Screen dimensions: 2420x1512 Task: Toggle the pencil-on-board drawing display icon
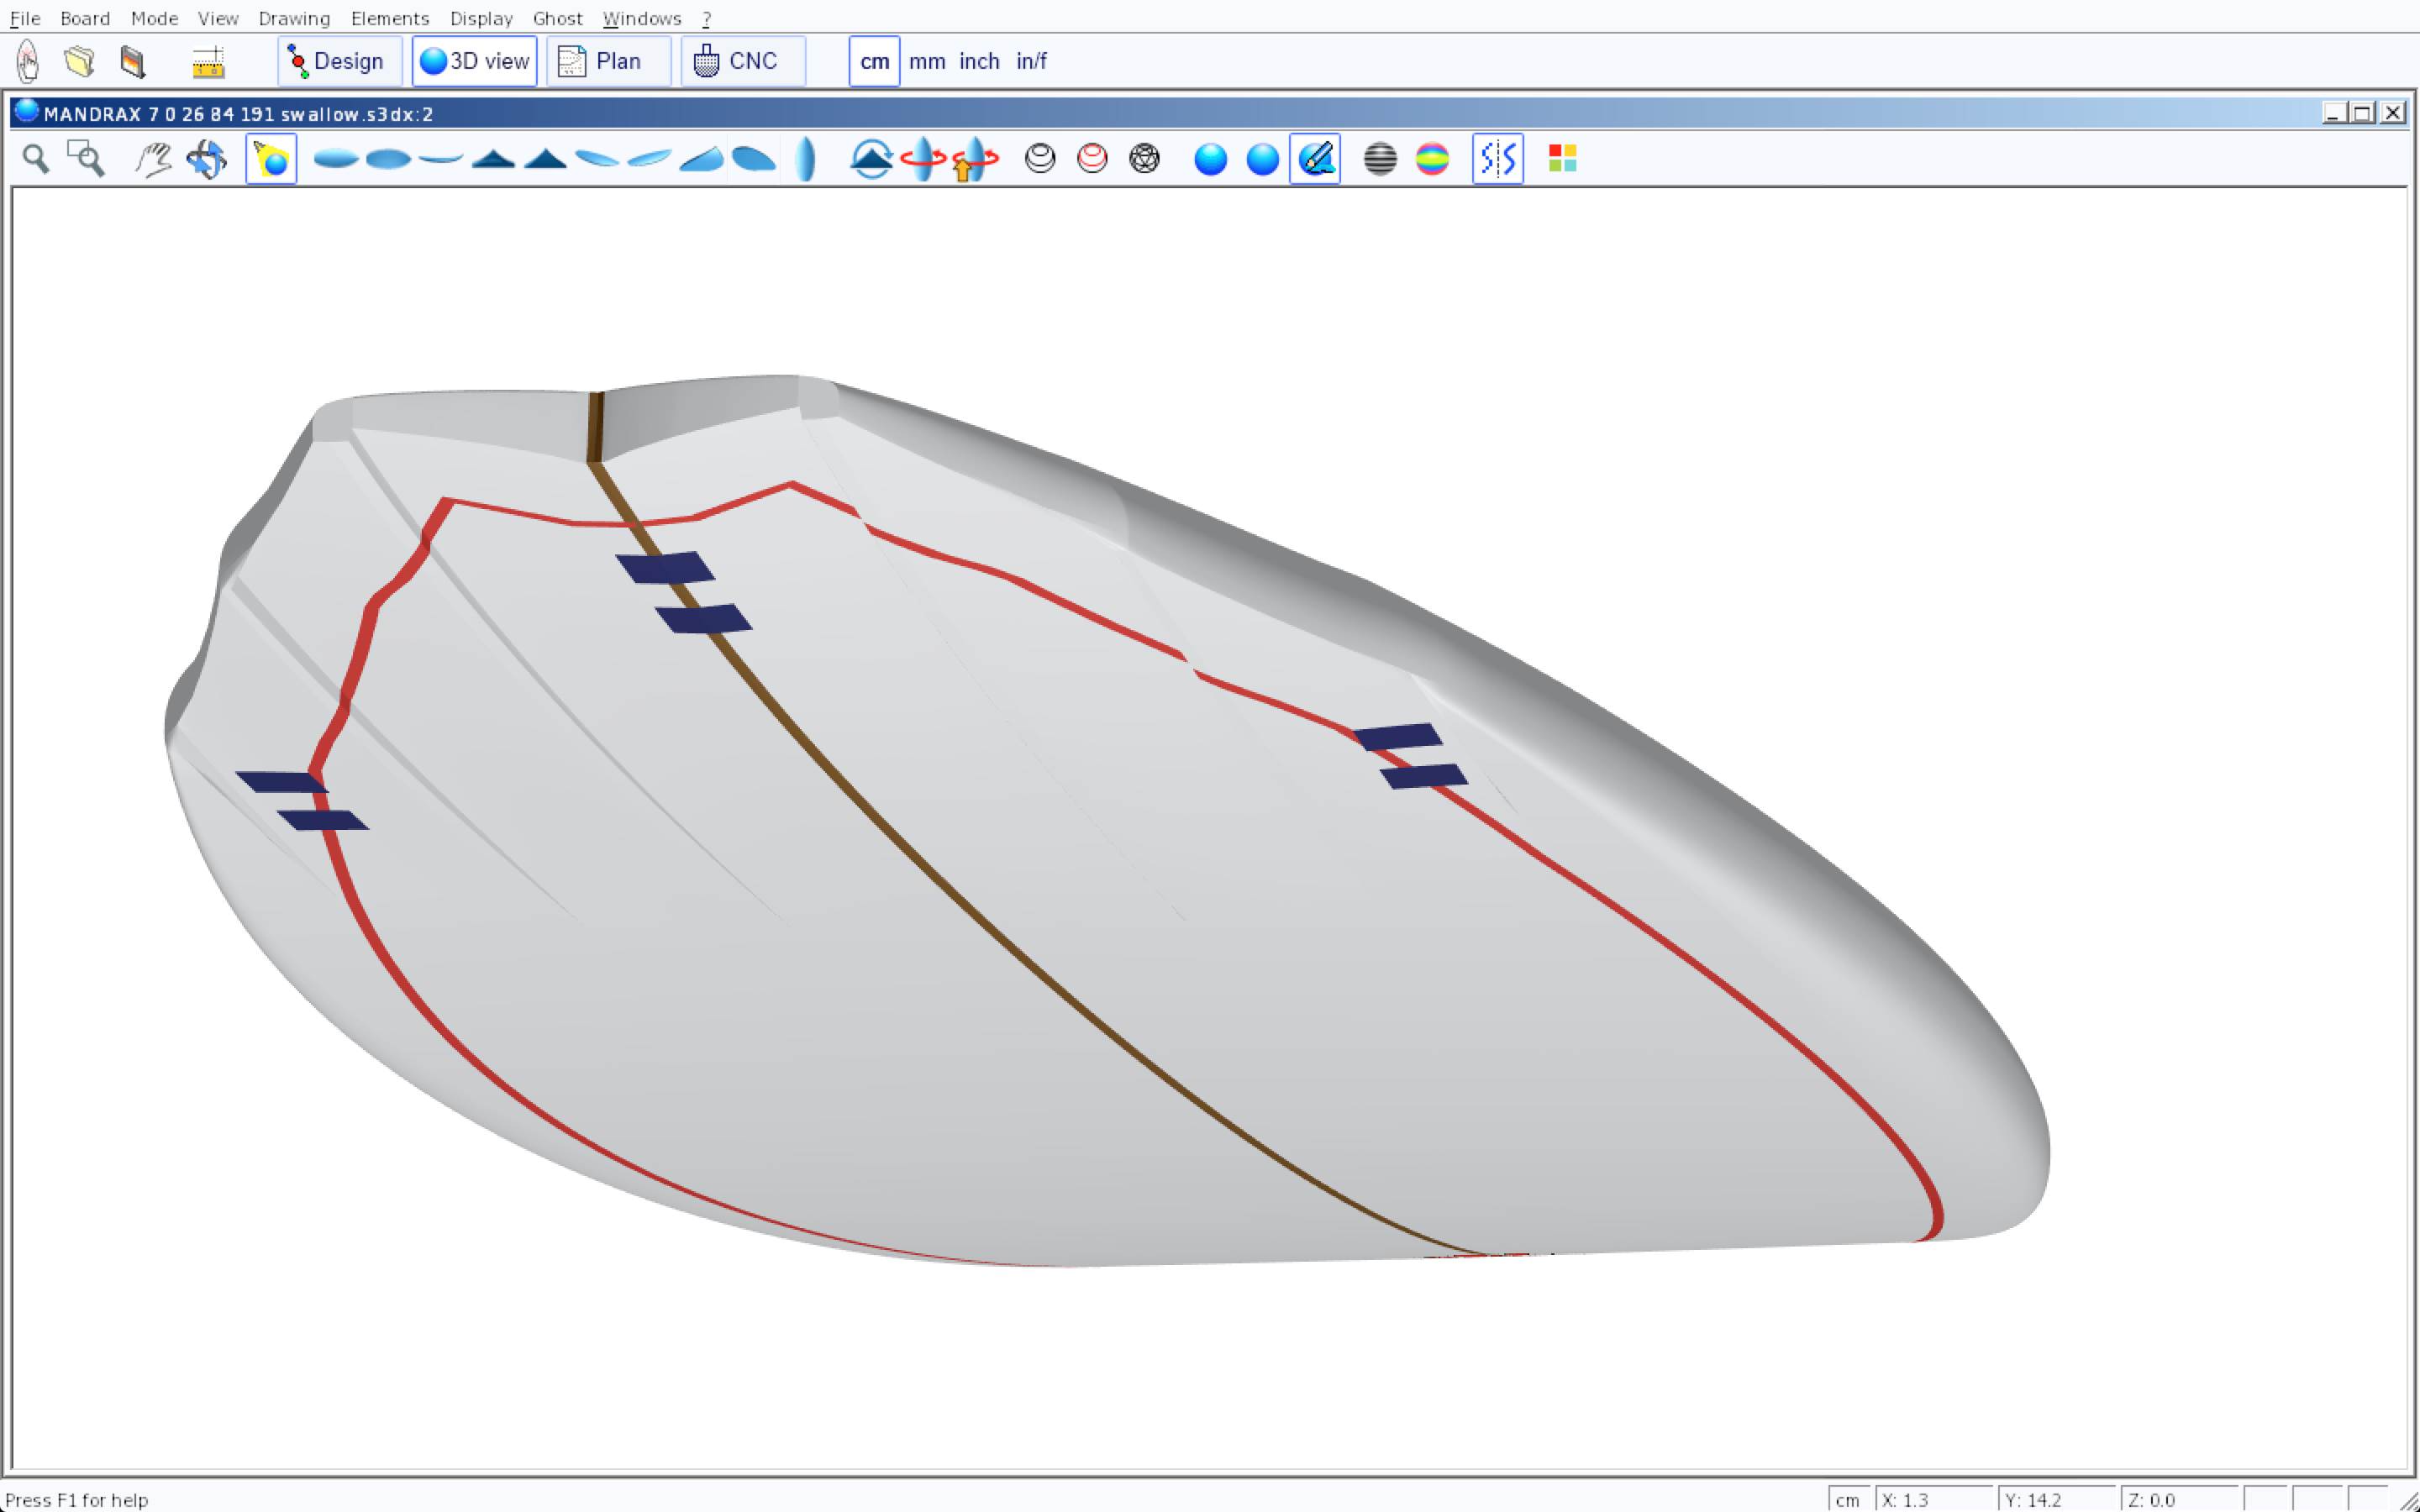[1315, 159]
